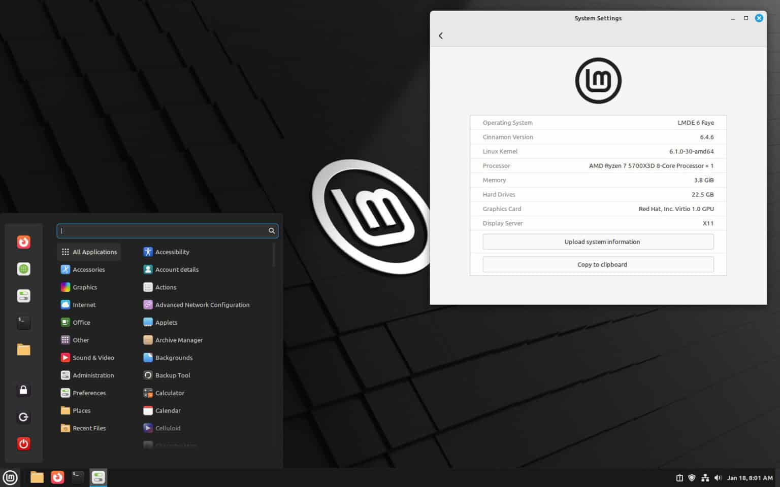Viewport: 780px width, 487px height.
Task: Open the Files folder icon in menu sidebar
Action: click(x=23, y=350)
